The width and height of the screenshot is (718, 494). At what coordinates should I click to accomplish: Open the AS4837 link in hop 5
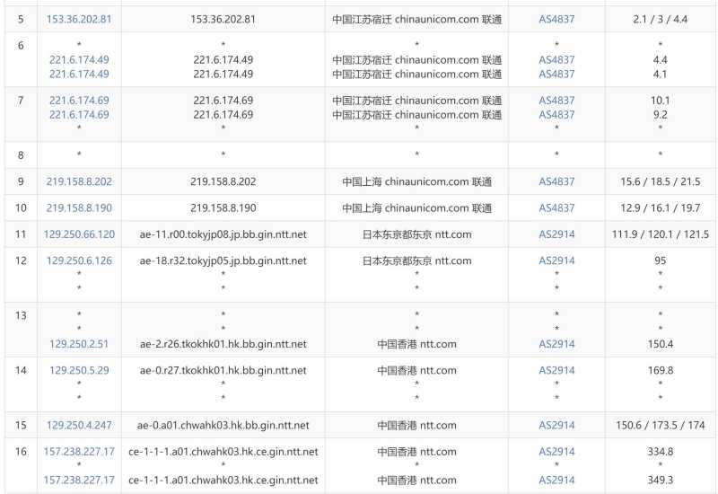tap(556, 19)
